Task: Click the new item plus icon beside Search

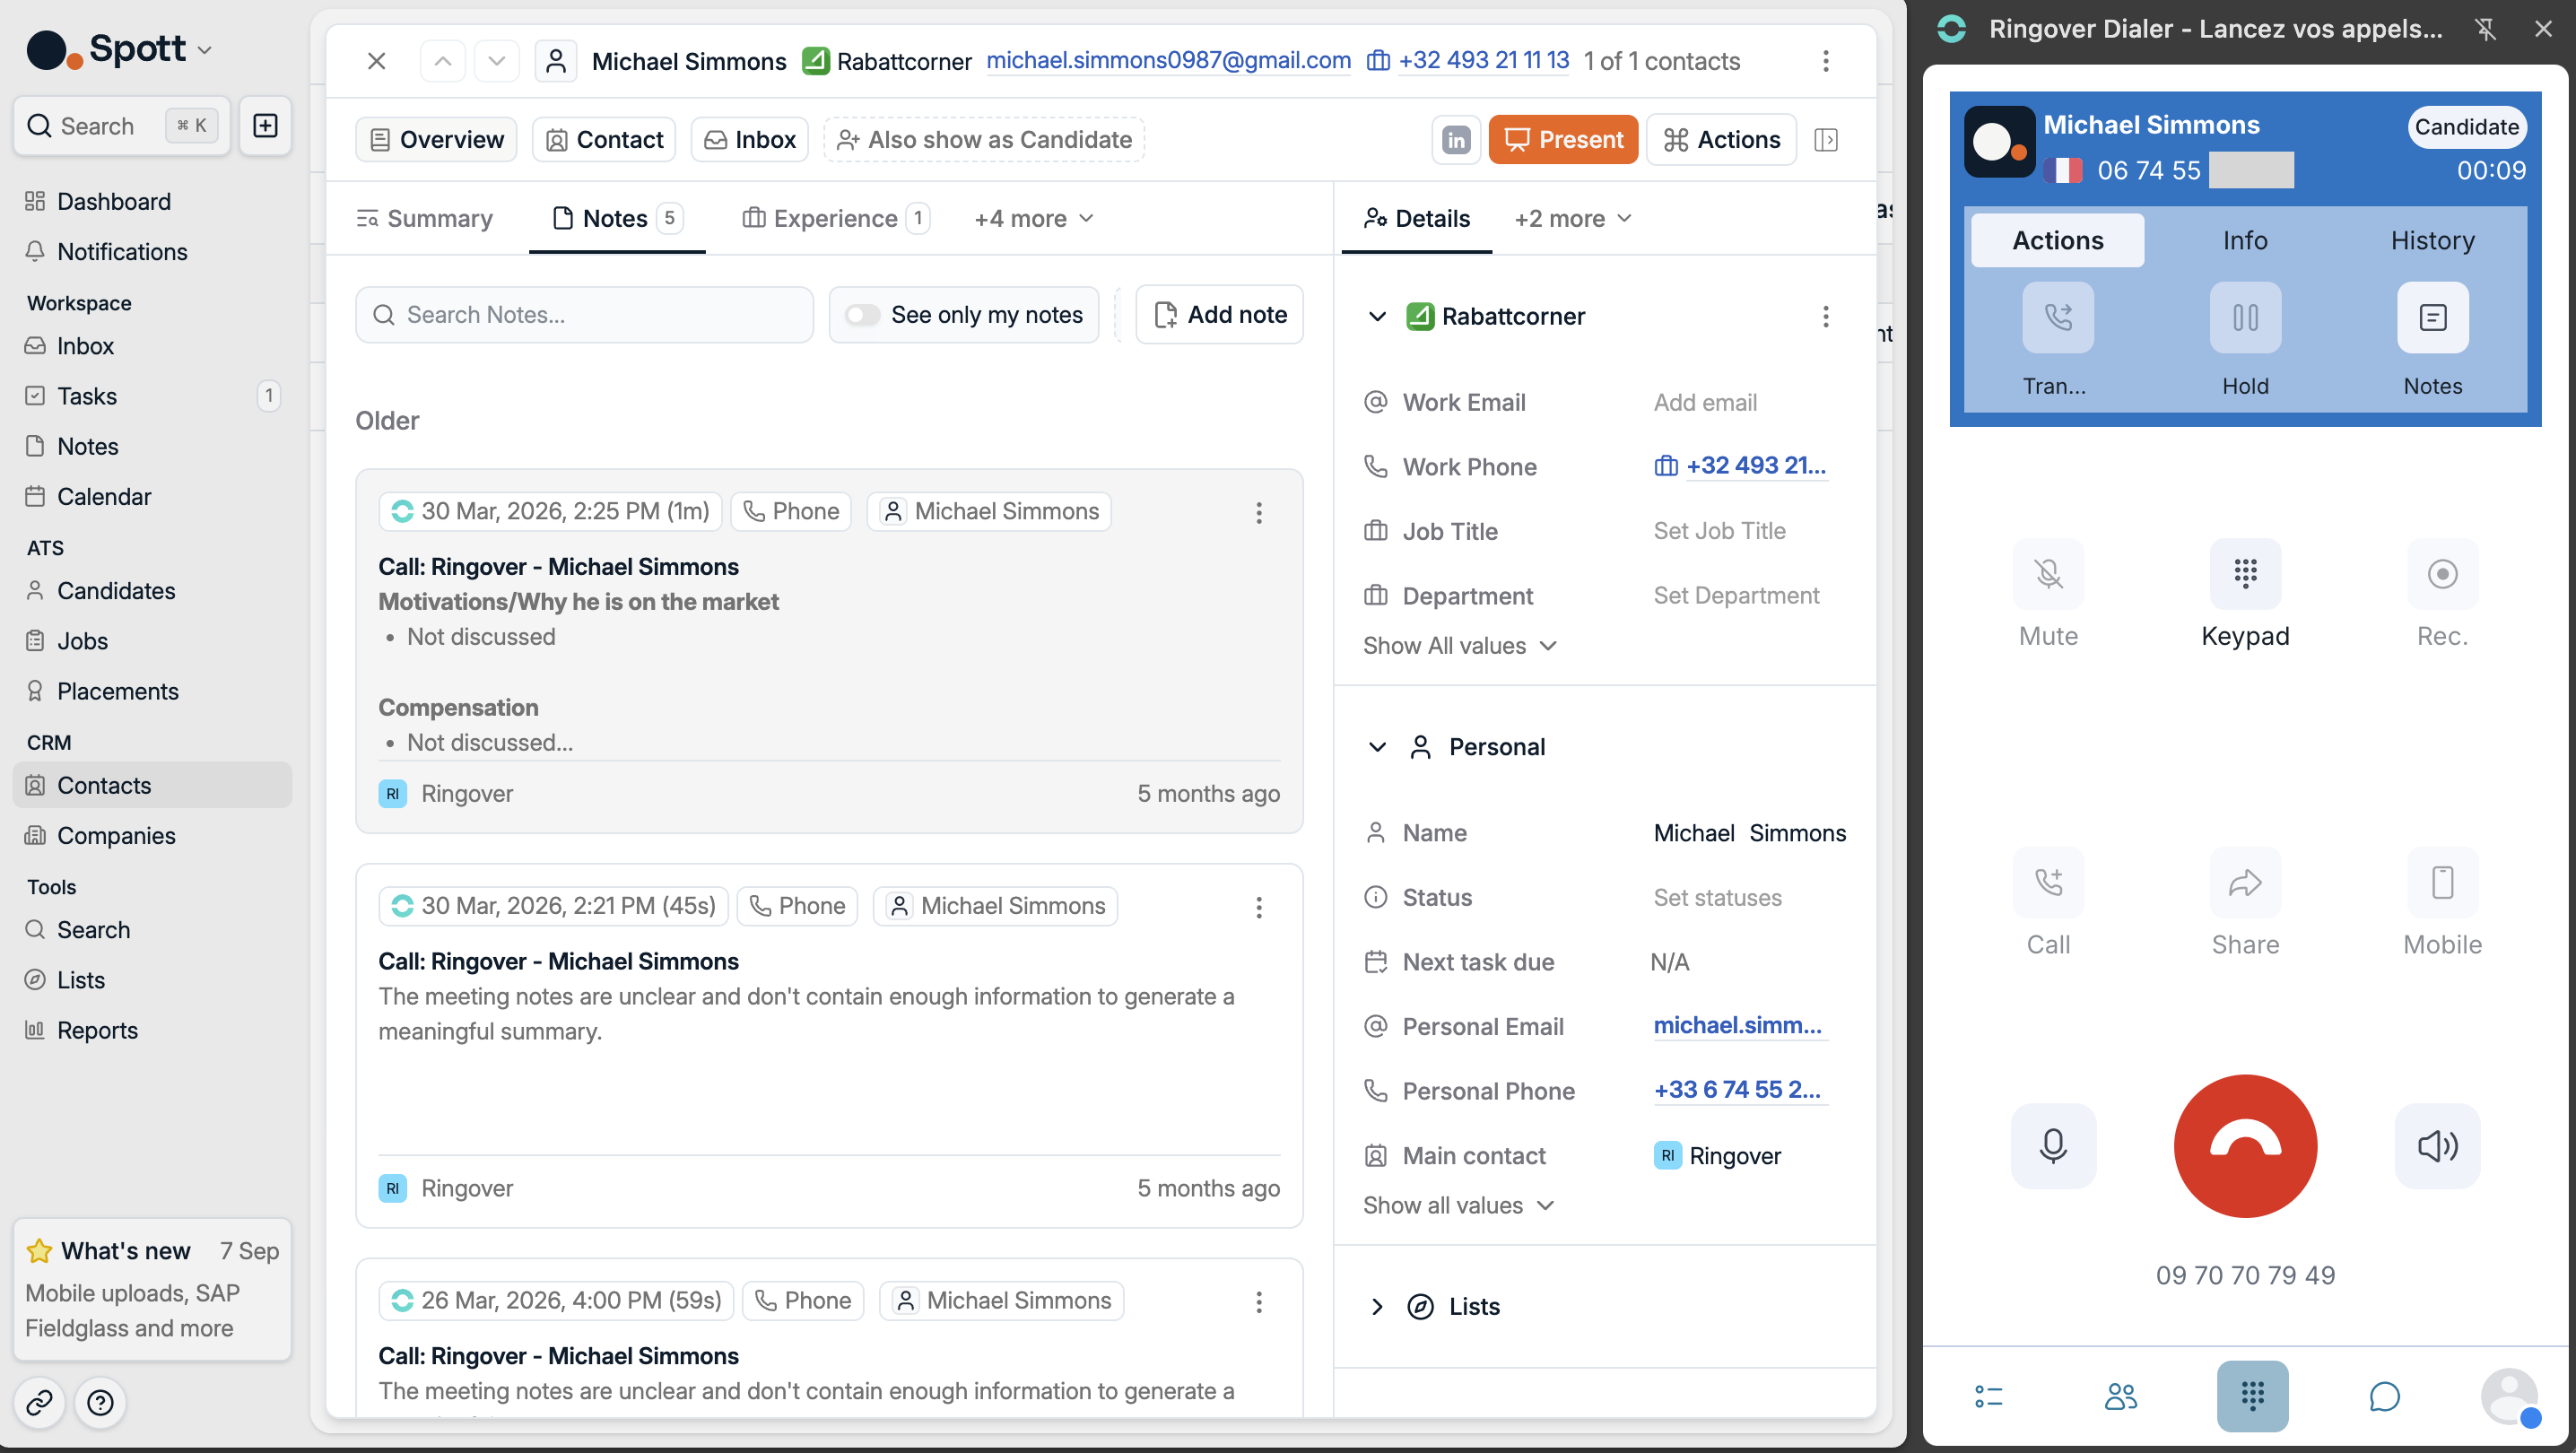Action: [265, 126]
